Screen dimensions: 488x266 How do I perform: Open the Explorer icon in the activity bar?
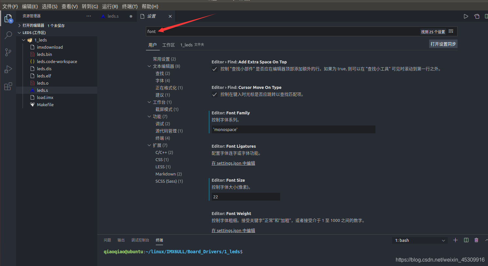pos(8,18)
